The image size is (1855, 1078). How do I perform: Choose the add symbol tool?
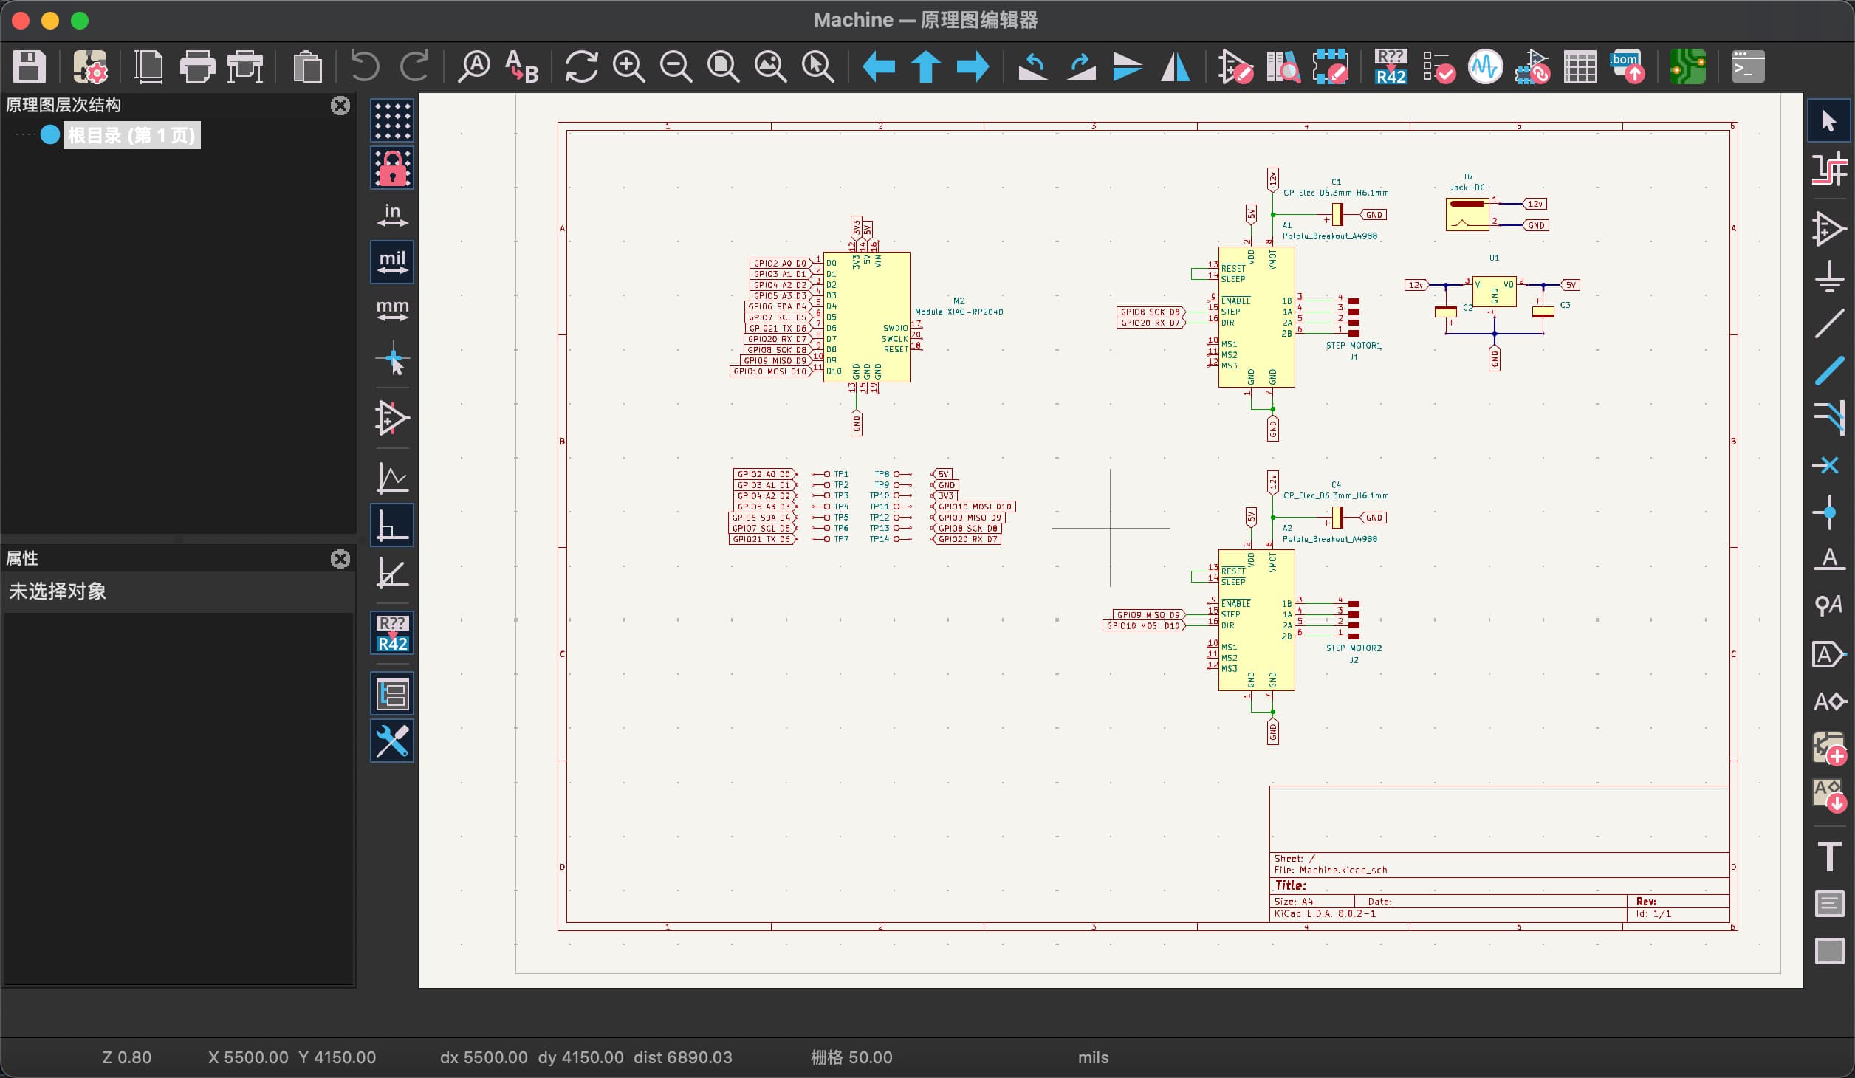1829,229
